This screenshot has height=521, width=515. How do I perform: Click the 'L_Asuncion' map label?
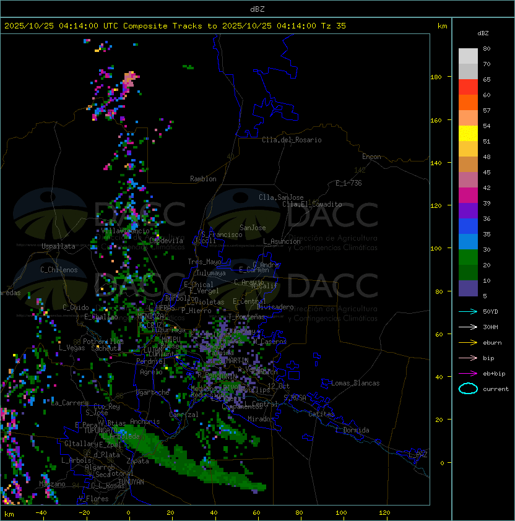tap(282, 241)
